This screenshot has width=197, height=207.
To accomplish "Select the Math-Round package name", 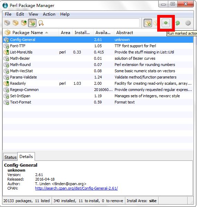I will pyautogui.click(x=20, y=65).
